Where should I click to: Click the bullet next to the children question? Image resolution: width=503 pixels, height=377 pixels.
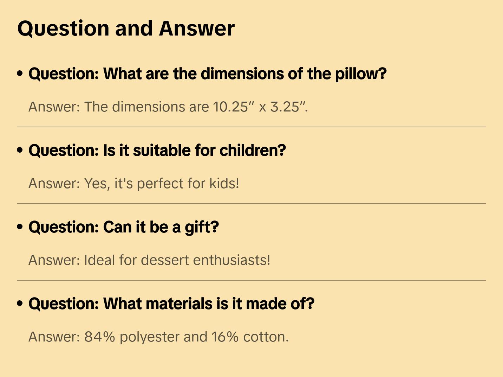(20, 151)
